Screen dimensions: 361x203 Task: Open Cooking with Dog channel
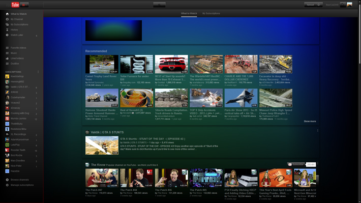coord(20,113)
